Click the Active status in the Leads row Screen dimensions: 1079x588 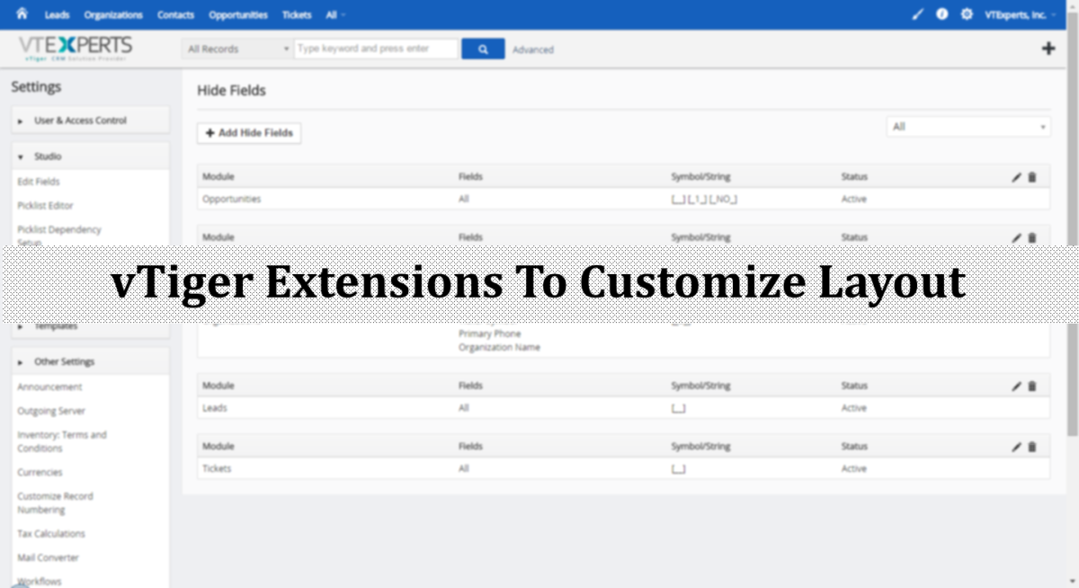(x=854, y=408)
